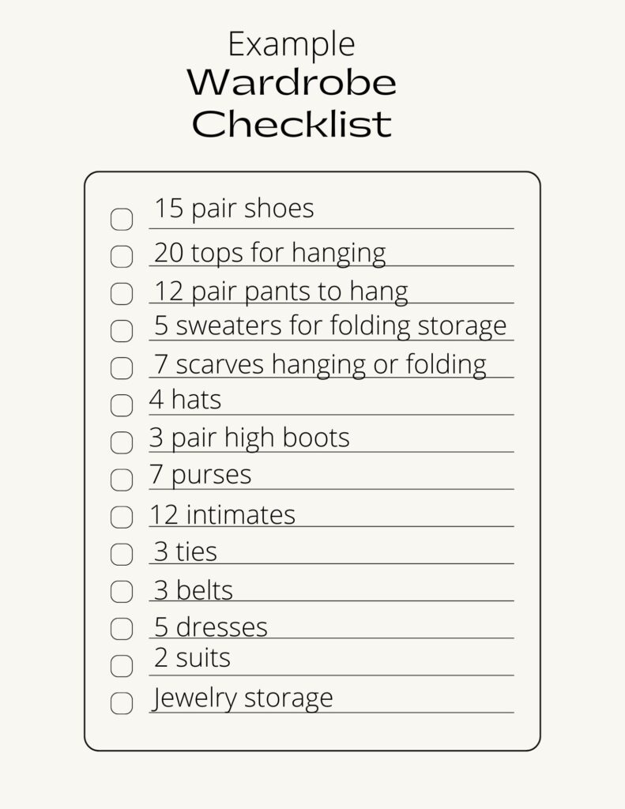This screenshot has height=809, width=625.
Task: Check the 5 dresses checkbox
Action: pos(122,629)
